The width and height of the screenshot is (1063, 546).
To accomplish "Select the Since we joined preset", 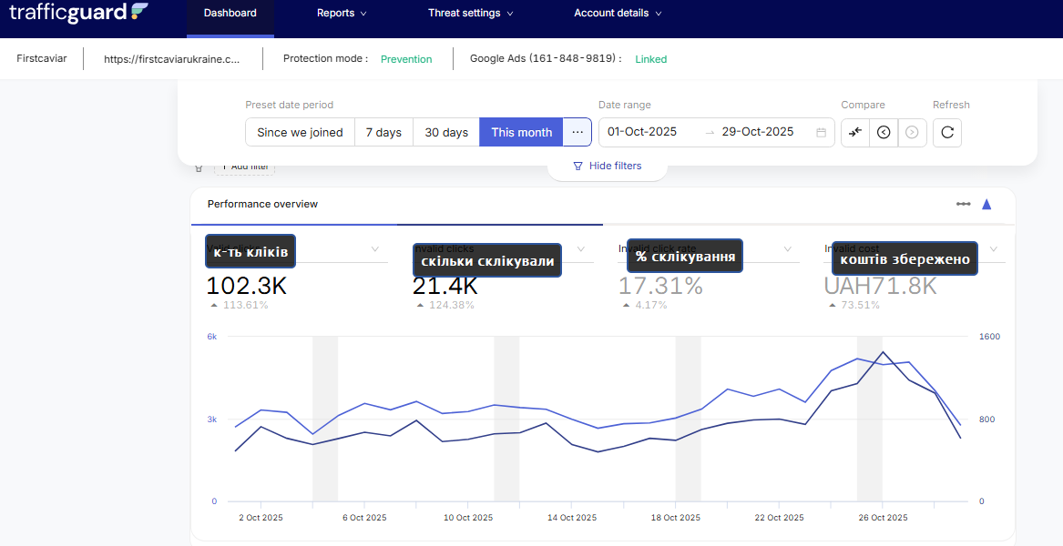I will [x=300, y=132].
